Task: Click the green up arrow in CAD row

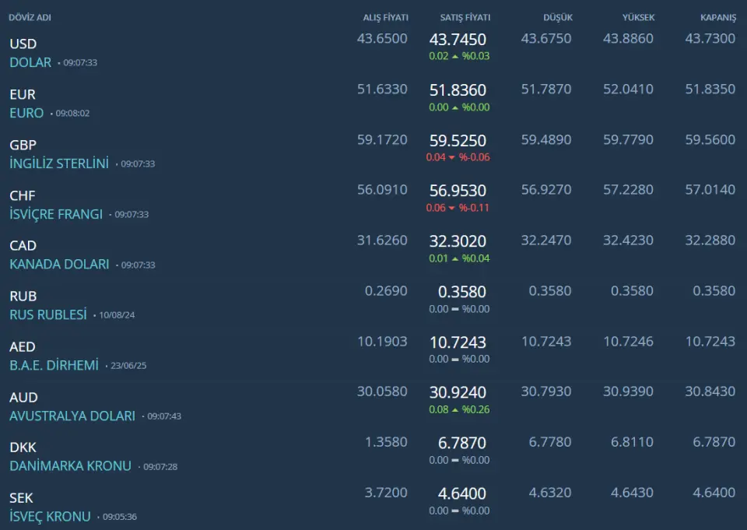Action: point(455,259)
